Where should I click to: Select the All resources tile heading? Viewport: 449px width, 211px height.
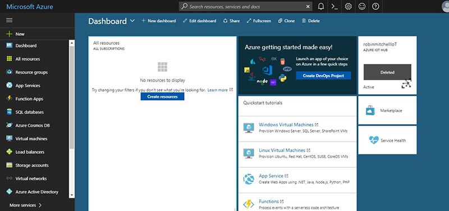[x=106, y=43]
